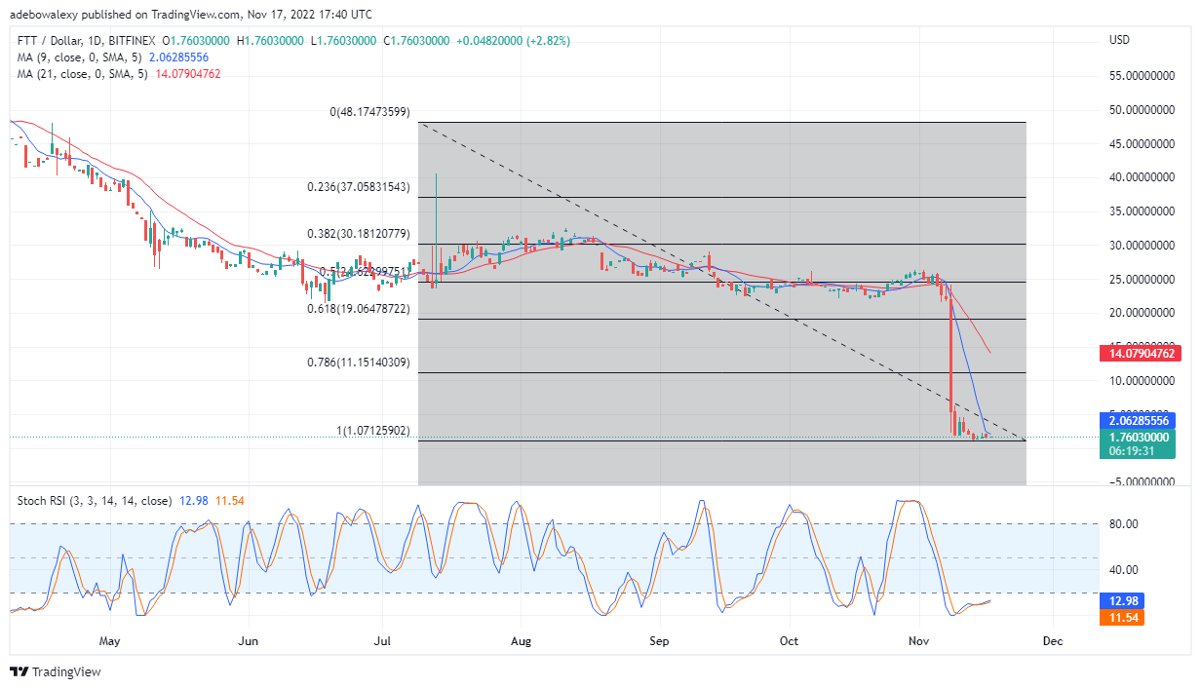Click the 25.00000000 price axis label
Viewport: 1201px width, 689px height.
pyautogui.click(x=1143, y=279)
